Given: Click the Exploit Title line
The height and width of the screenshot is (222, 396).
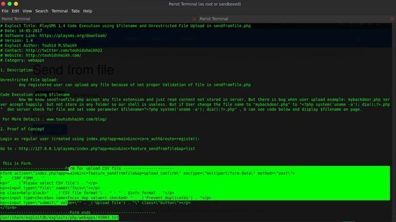Looking at the screenshot, I should coord(126,26).
